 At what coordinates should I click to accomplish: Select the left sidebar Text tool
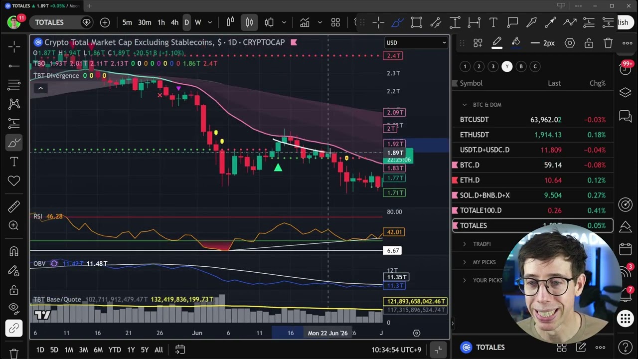tap(14, 162)
